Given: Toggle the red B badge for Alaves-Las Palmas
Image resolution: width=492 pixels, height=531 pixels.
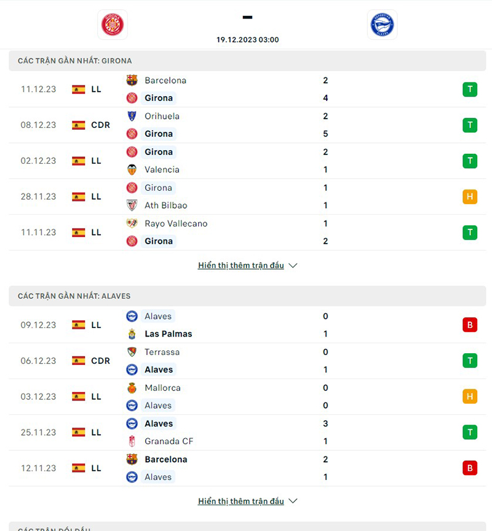Looking at the screenshot, I should click(470, 325).
